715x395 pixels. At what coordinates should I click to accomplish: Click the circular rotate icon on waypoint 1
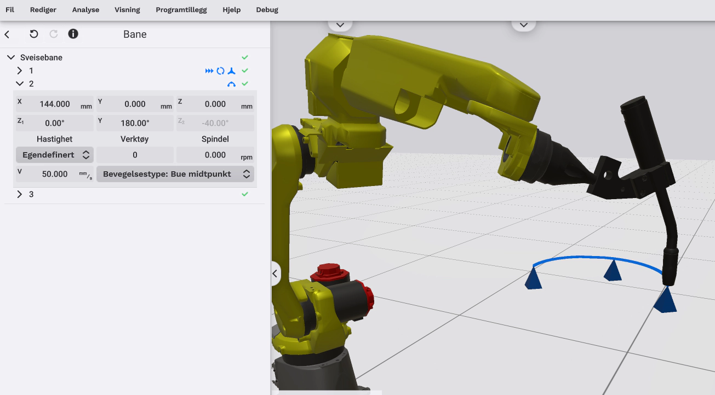(x=220, y=71)
